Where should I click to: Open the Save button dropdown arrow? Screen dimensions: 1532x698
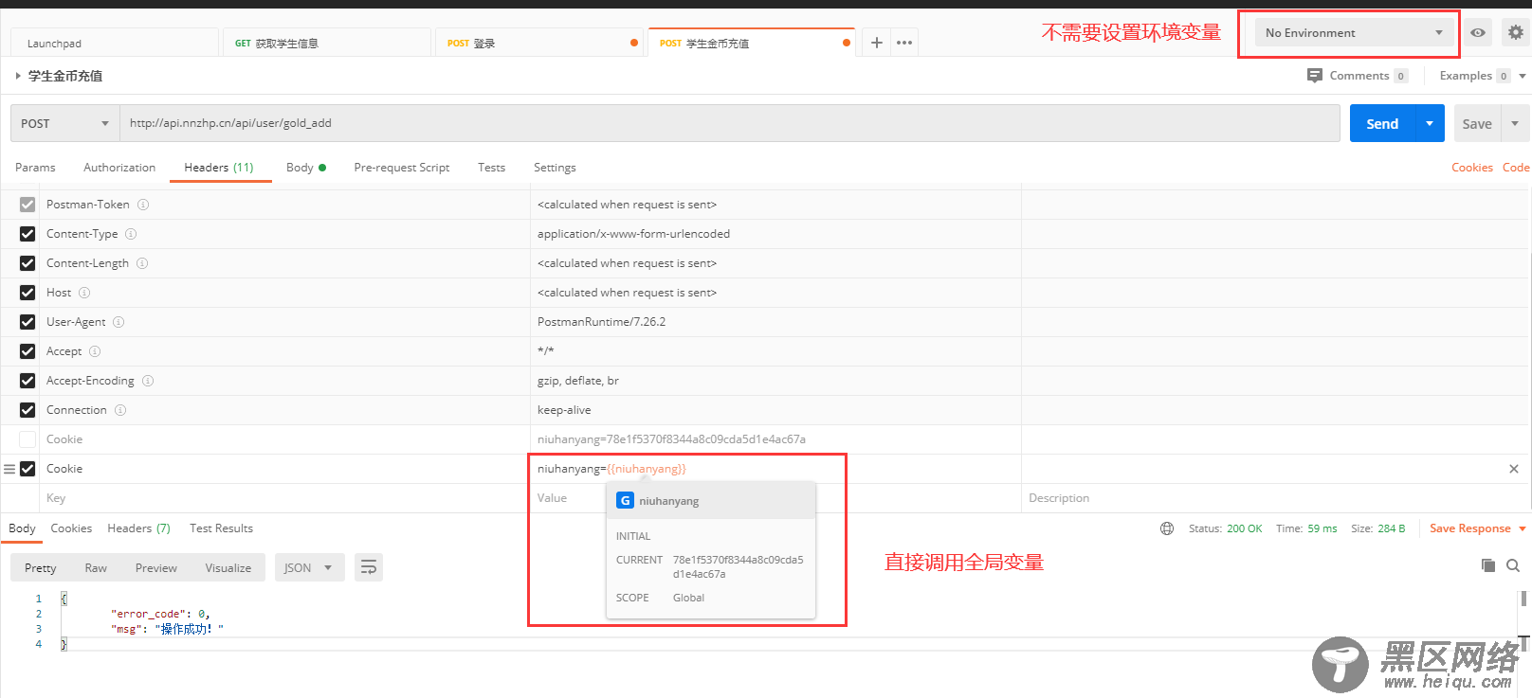[x=1515, y=123]
